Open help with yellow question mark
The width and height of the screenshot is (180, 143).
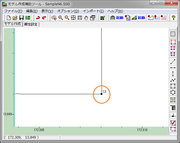173,18
